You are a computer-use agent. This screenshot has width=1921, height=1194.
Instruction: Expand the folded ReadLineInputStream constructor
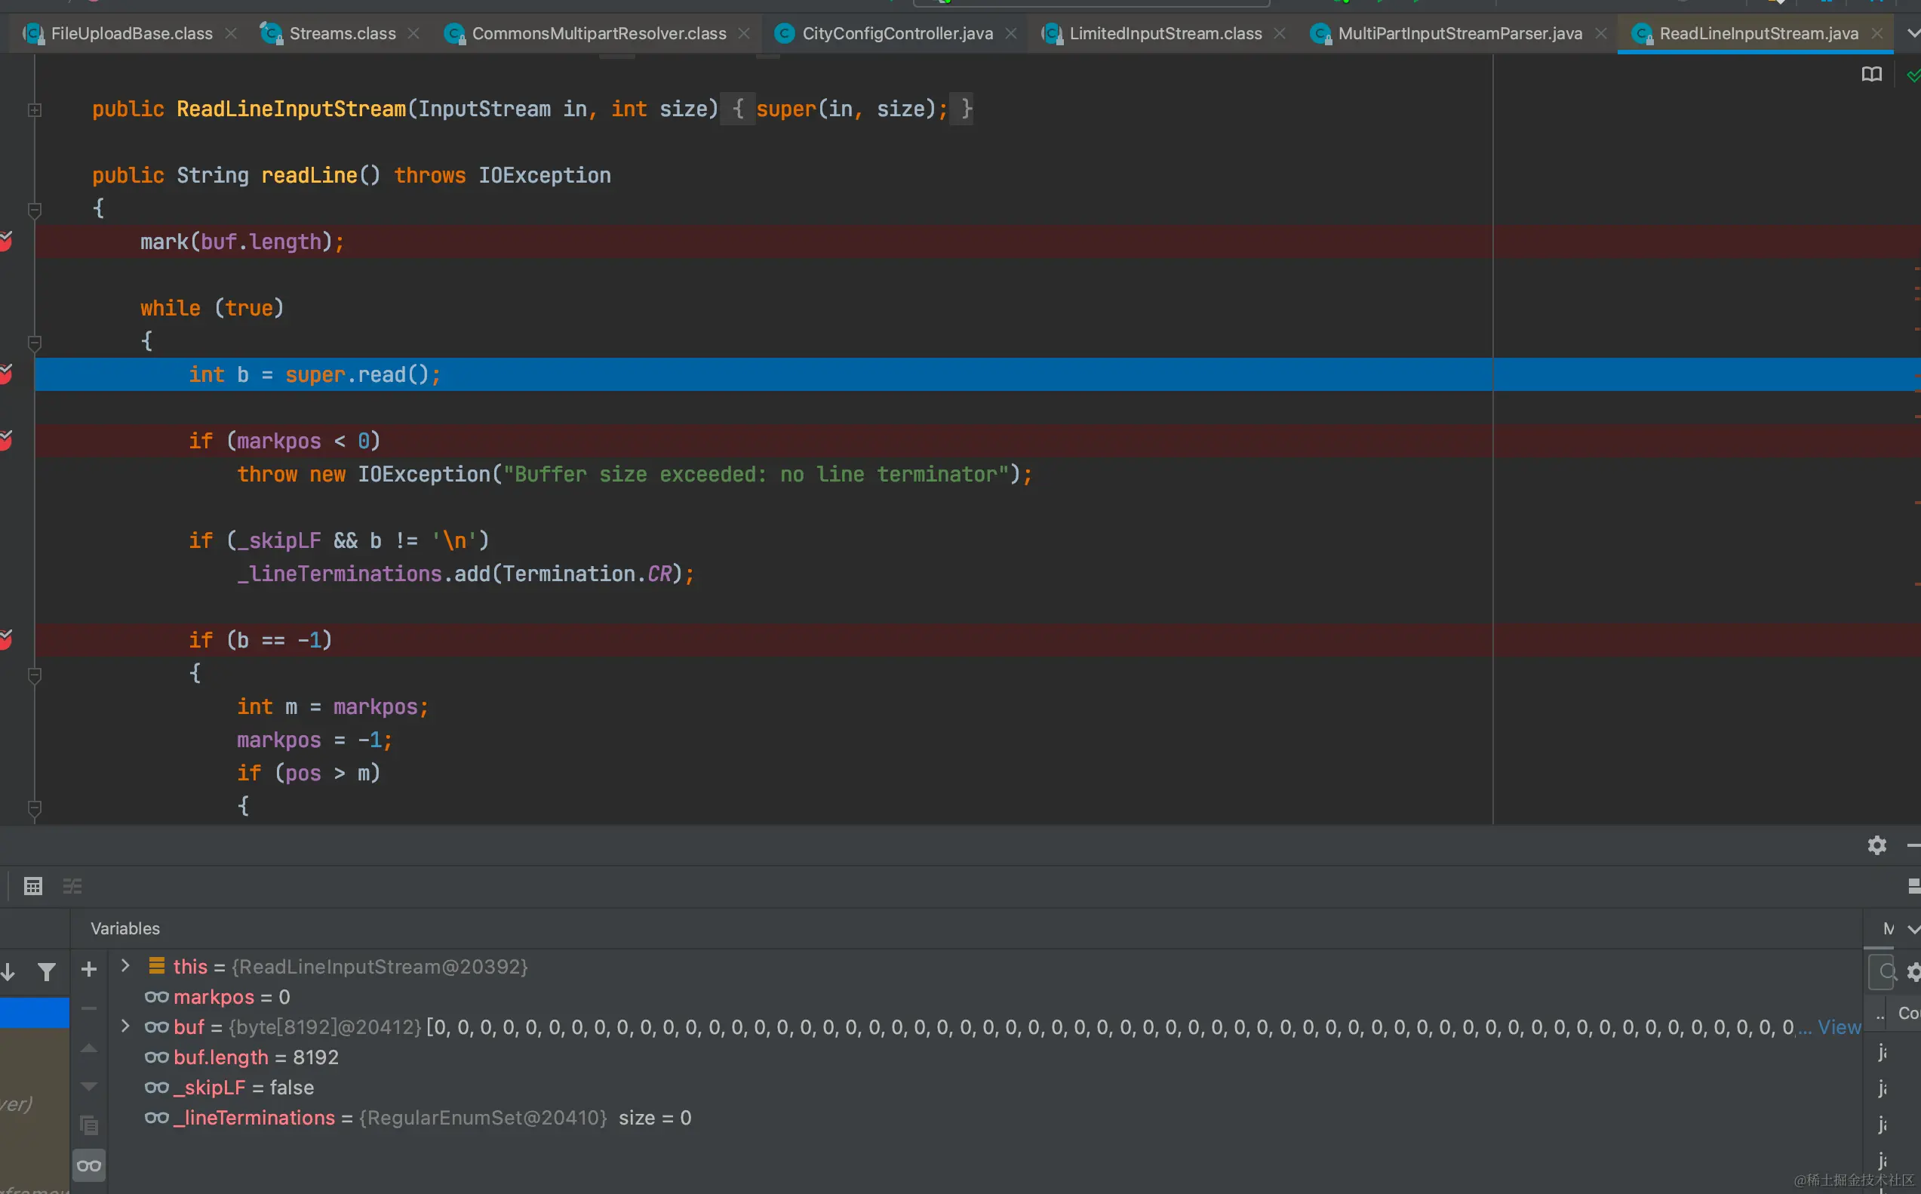click(34, 109)
